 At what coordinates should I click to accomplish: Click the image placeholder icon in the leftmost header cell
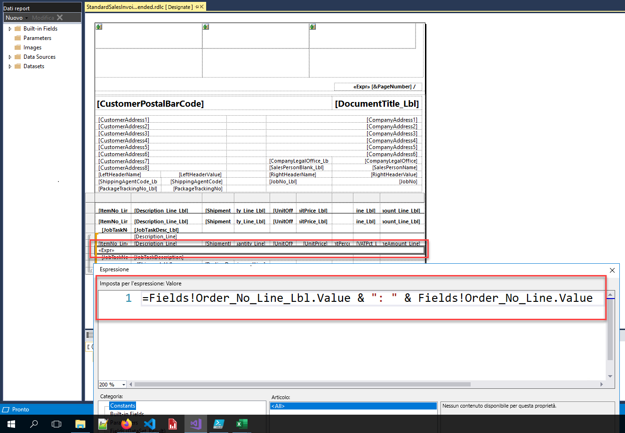(98, 27)
